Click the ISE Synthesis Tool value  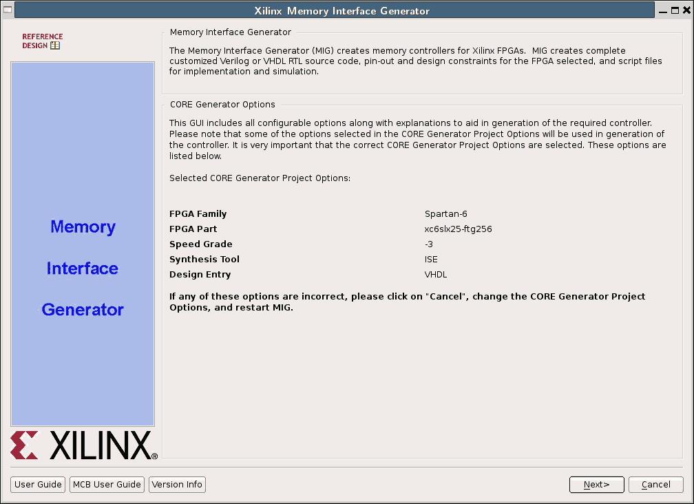431,260
